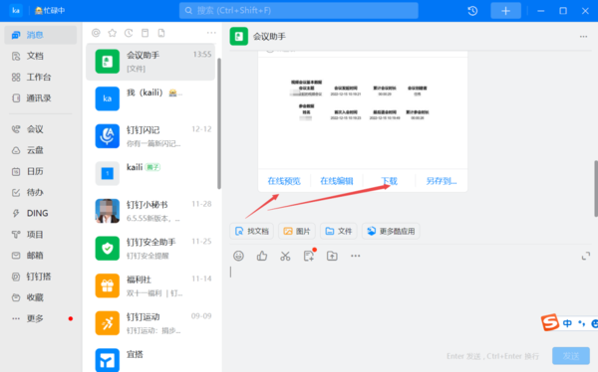Open the 钉钉安全助手 conversation
Image resolution: width=598 pixels, height=372 pixels.
coord(150,249)
